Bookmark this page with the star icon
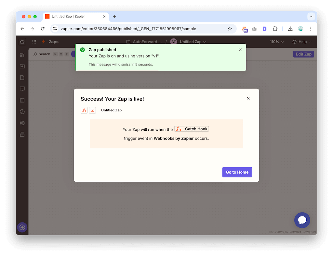 point(230,29)
